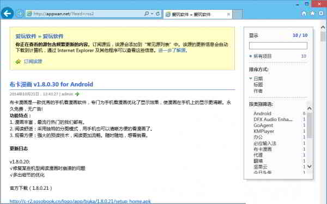Click the 进一步了解源 link

[172, 50]
